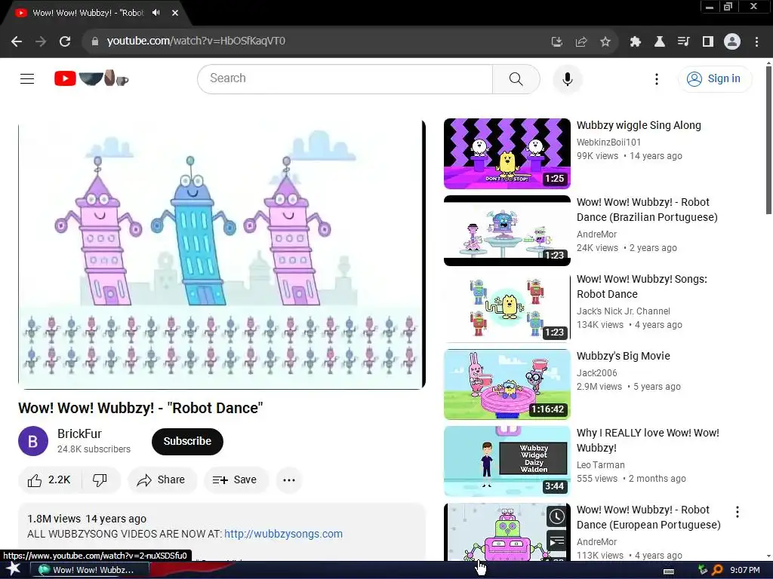Open Robot Dance European Portuguese title
Viewport: 773px width, 579px height.
pyautogui.click(x=648, y=517)
